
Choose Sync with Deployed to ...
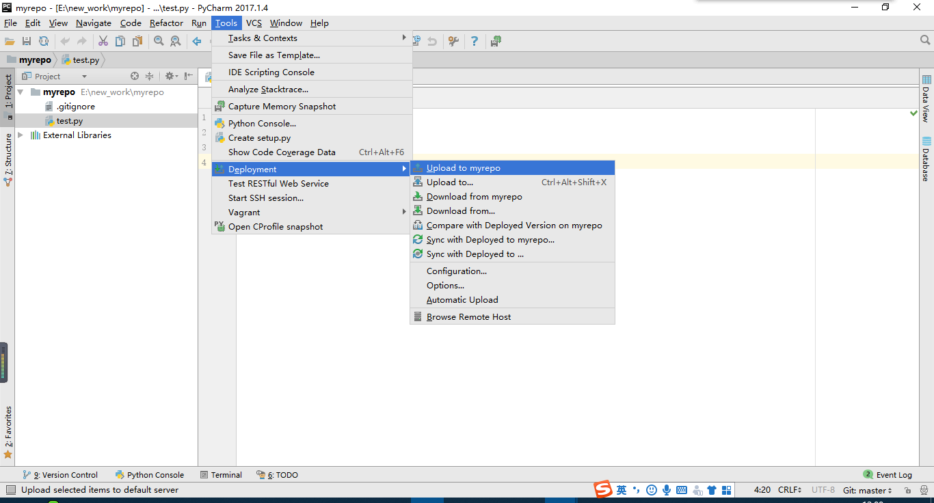coord(512,254)
